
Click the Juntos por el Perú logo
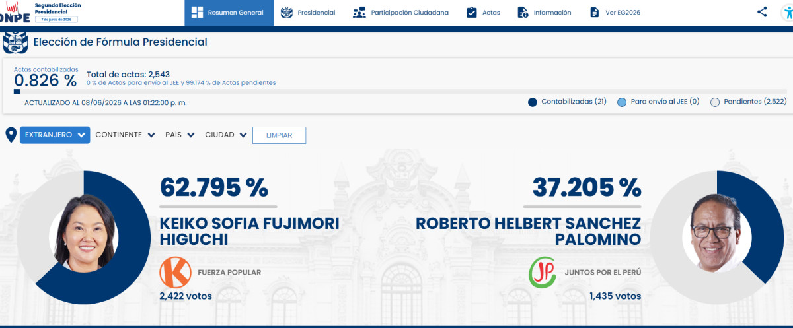click(x=542, y=272)
